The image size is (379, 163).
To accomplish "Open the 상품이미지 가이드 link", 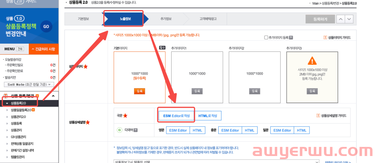I will [339, 37].
